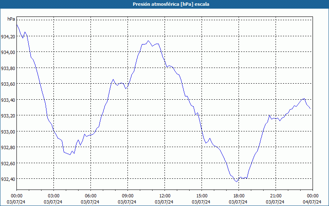
Task: Click the 933,60 y-axis label
Action: (x=8, y=84)
